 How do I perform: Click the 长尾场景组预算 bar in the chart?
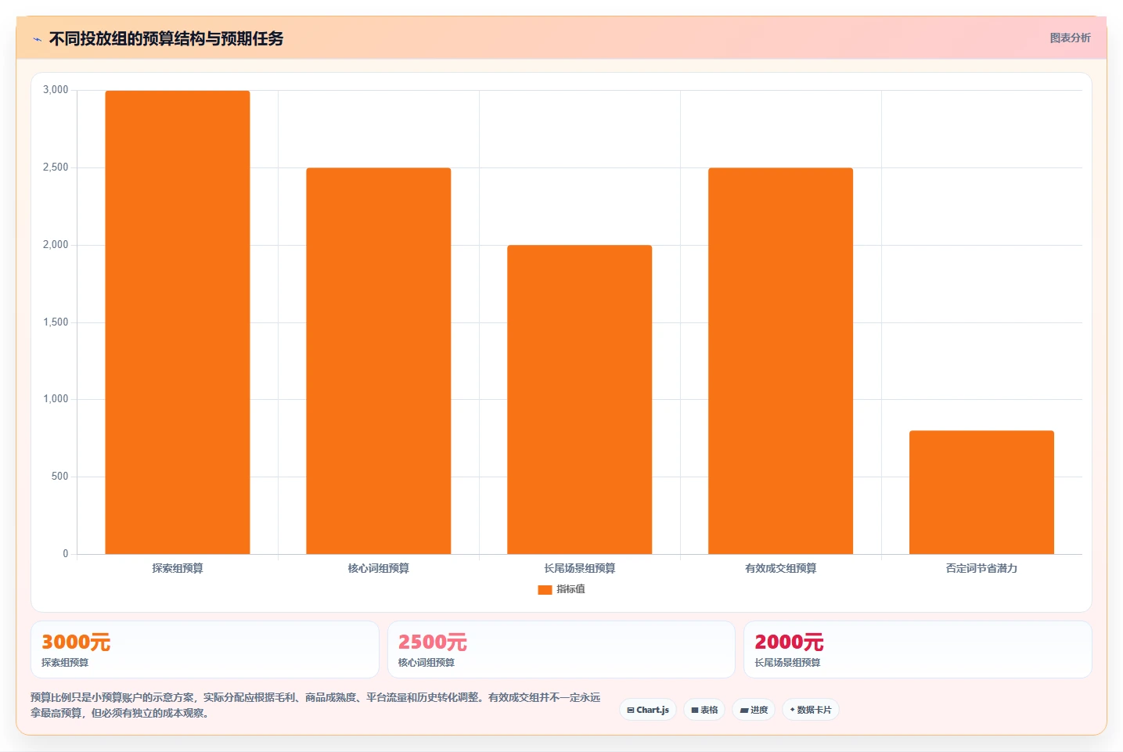[x=580, y=400]
